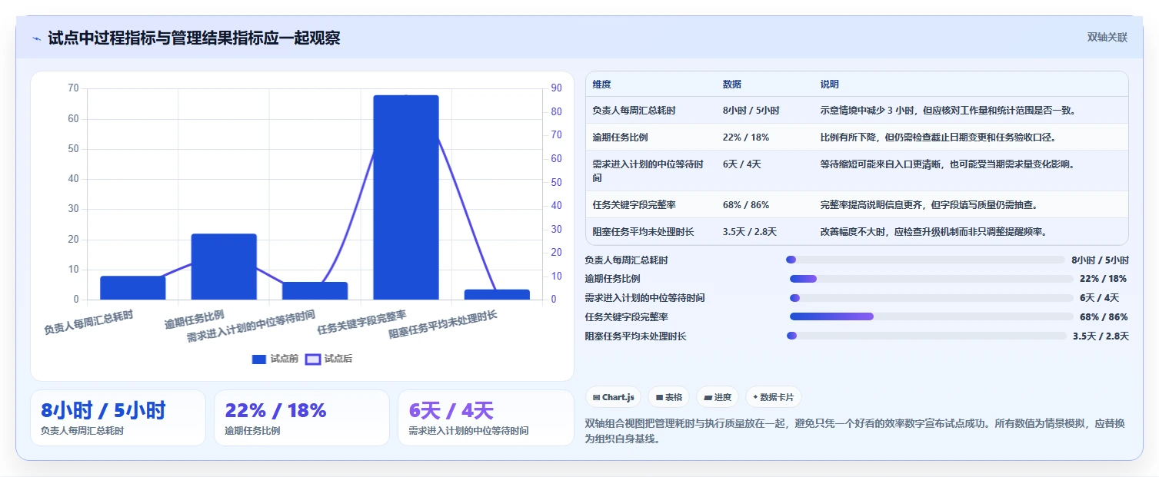Select the 22% / 18% table cell
Viewport: 1159px width, 477px height.
[746, 137]
